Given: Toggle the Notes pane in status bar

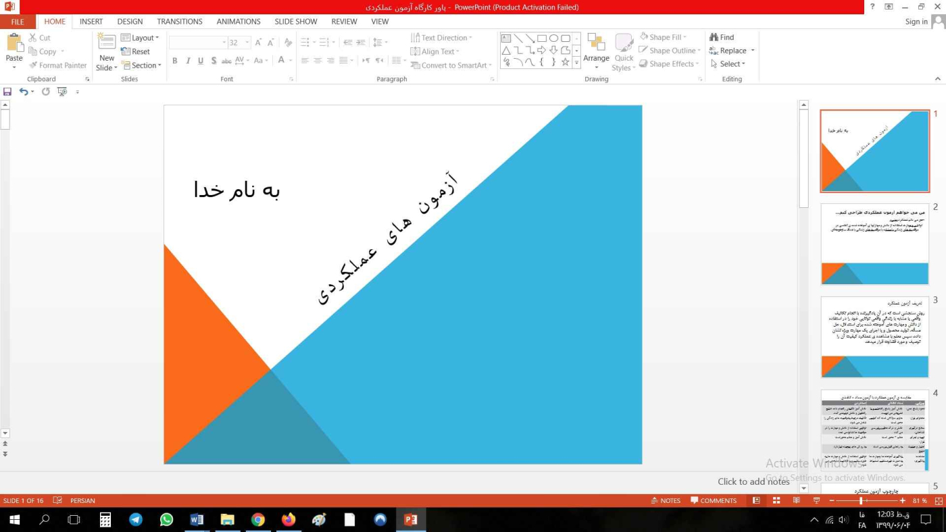Looking at the screenshot, I should tap(666, 501).
